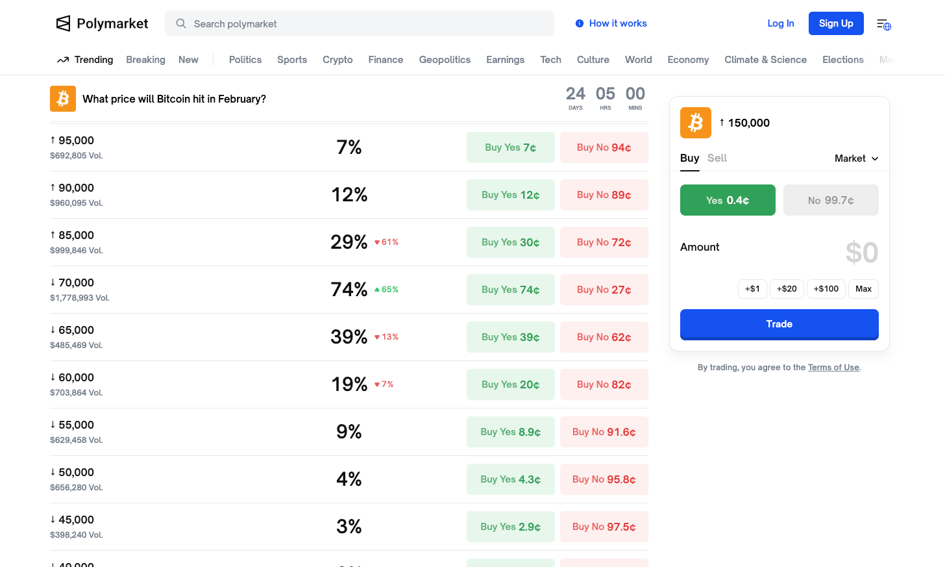This screenshot has height=567, width=945.
Task: Switch to the Crypto category tab
Action: [x=337, y=59]
